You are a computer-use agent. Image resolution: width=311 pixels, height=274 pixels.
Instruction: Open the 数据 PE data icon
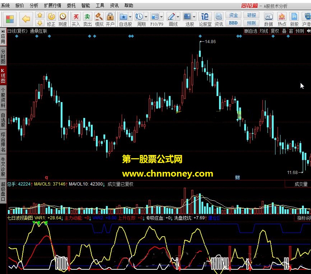tap(268, 19)
